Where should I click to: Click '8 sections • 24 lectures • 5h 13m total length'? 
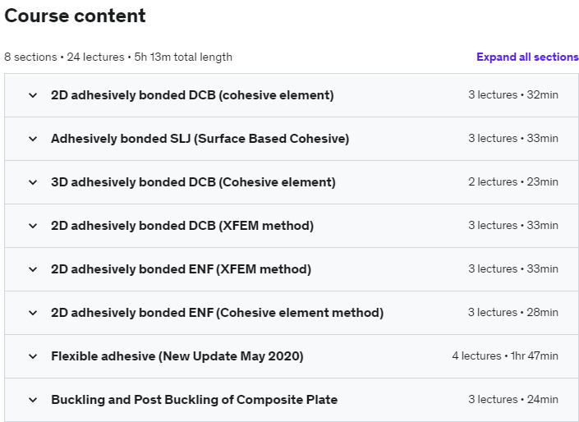pyautogui.click(x=118, y=57)
